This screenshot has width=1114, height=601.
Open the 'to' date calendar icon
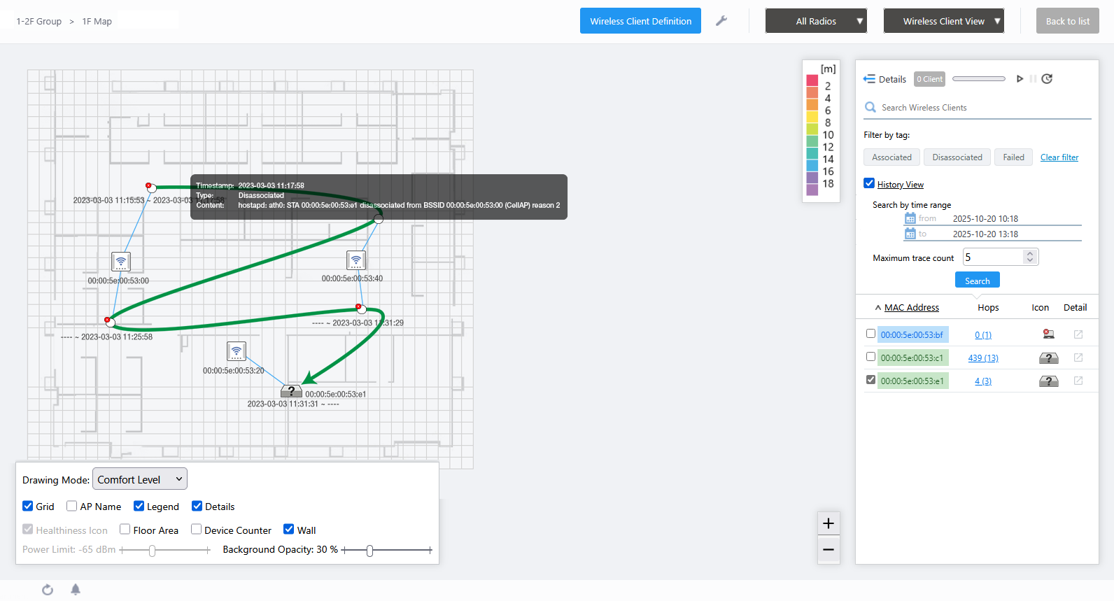point(910,234)
